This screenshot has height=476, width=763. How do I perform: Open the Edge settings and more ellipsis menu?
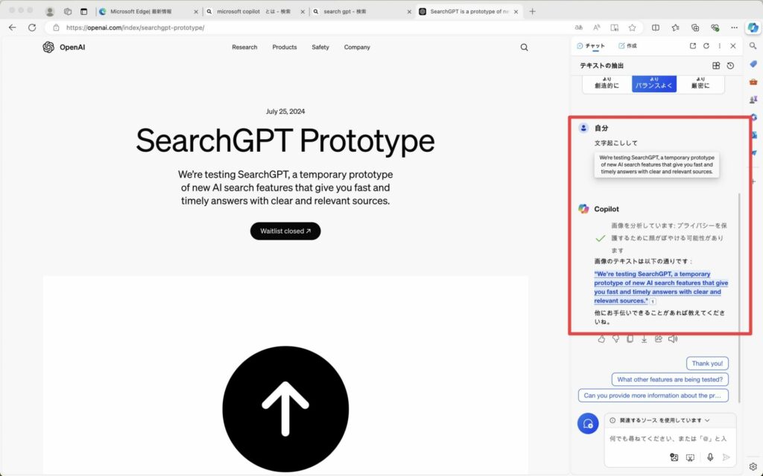(733, 28)
